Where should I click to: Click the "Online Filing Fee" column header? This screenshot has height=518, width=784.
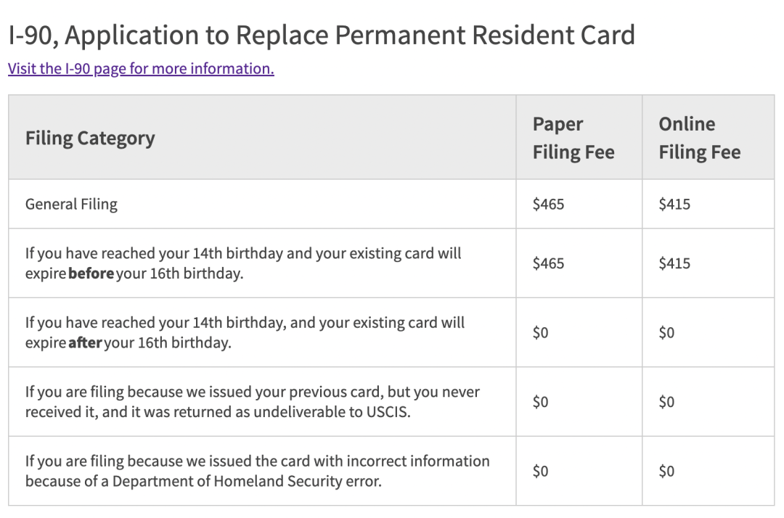coord(699,138)
